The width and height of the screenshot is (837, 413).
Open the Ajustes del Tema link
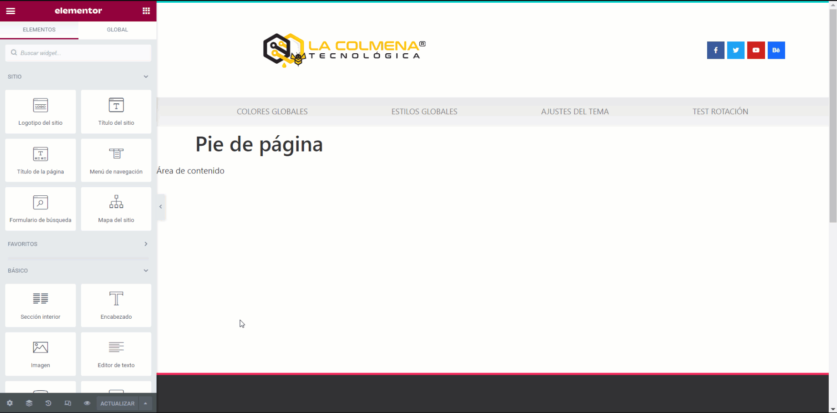click(x=575, y=112)
